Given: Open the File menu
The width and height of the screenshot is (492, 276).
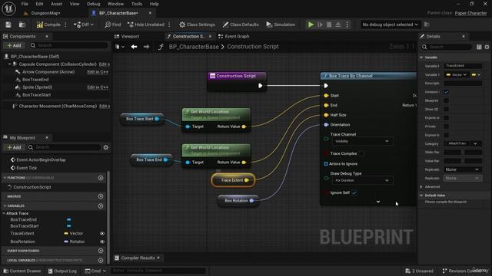Looking at the screenshot, I should click(25, 4).
